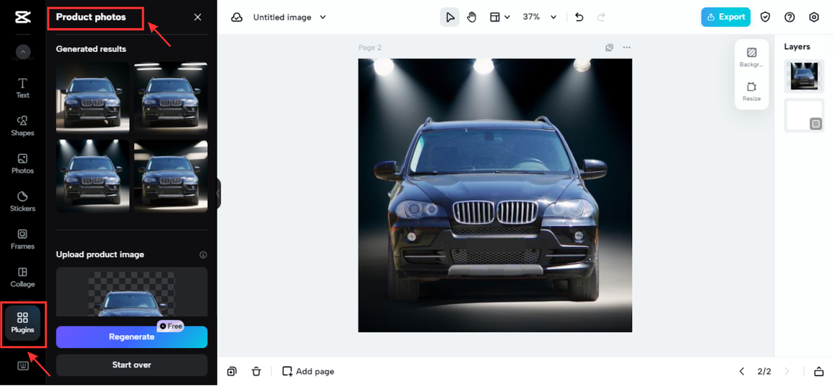Close the Product photos panel
Screen dimensions: 833x387
tap(198, 17)
